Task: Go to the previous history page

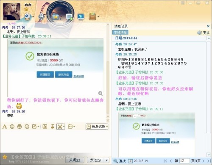Action: point(171,161)
